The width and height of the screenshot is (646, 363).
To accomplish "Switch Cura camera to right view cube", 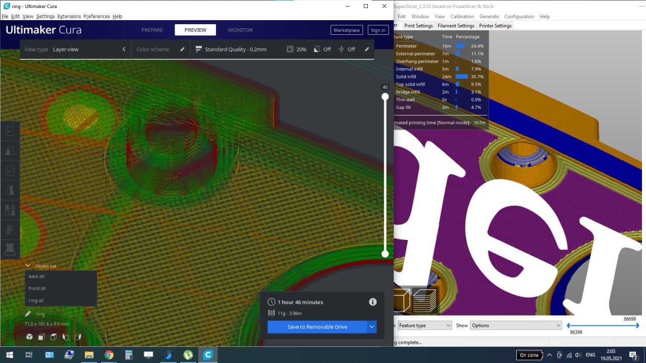I will click(78, 336).
